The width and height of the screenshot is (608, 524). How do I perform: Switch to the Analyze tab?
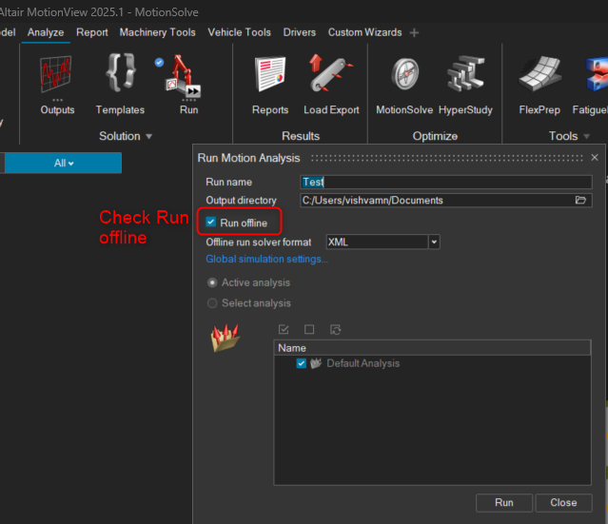coord(46,32)
